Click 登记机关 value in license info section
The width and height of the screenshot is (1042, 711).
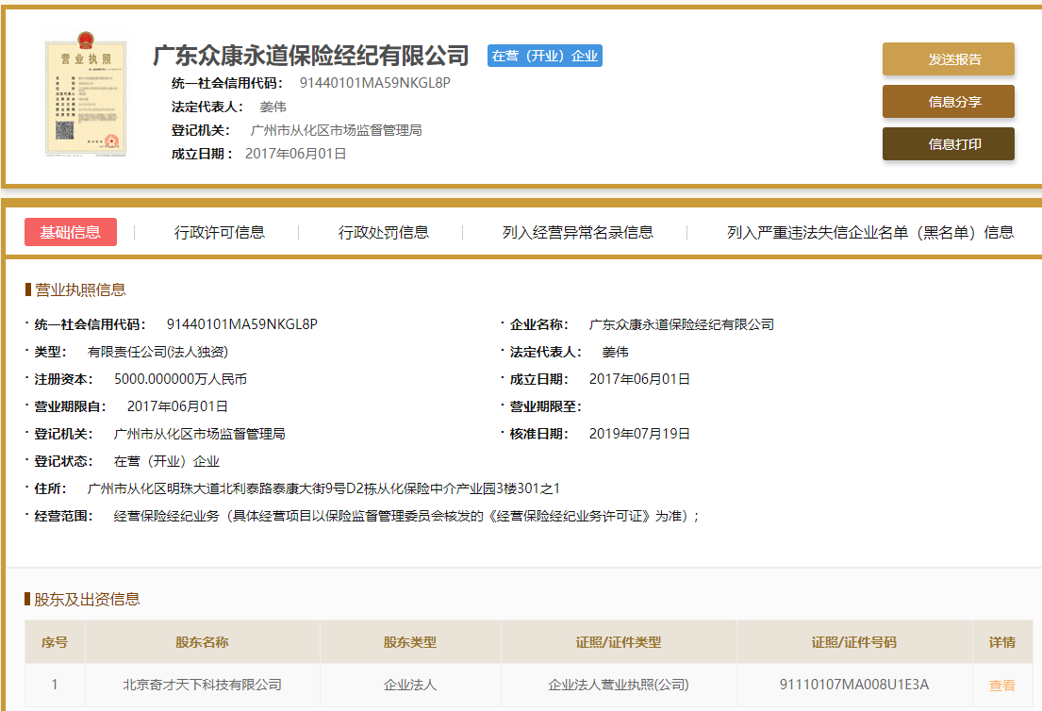tap(199, 434)
